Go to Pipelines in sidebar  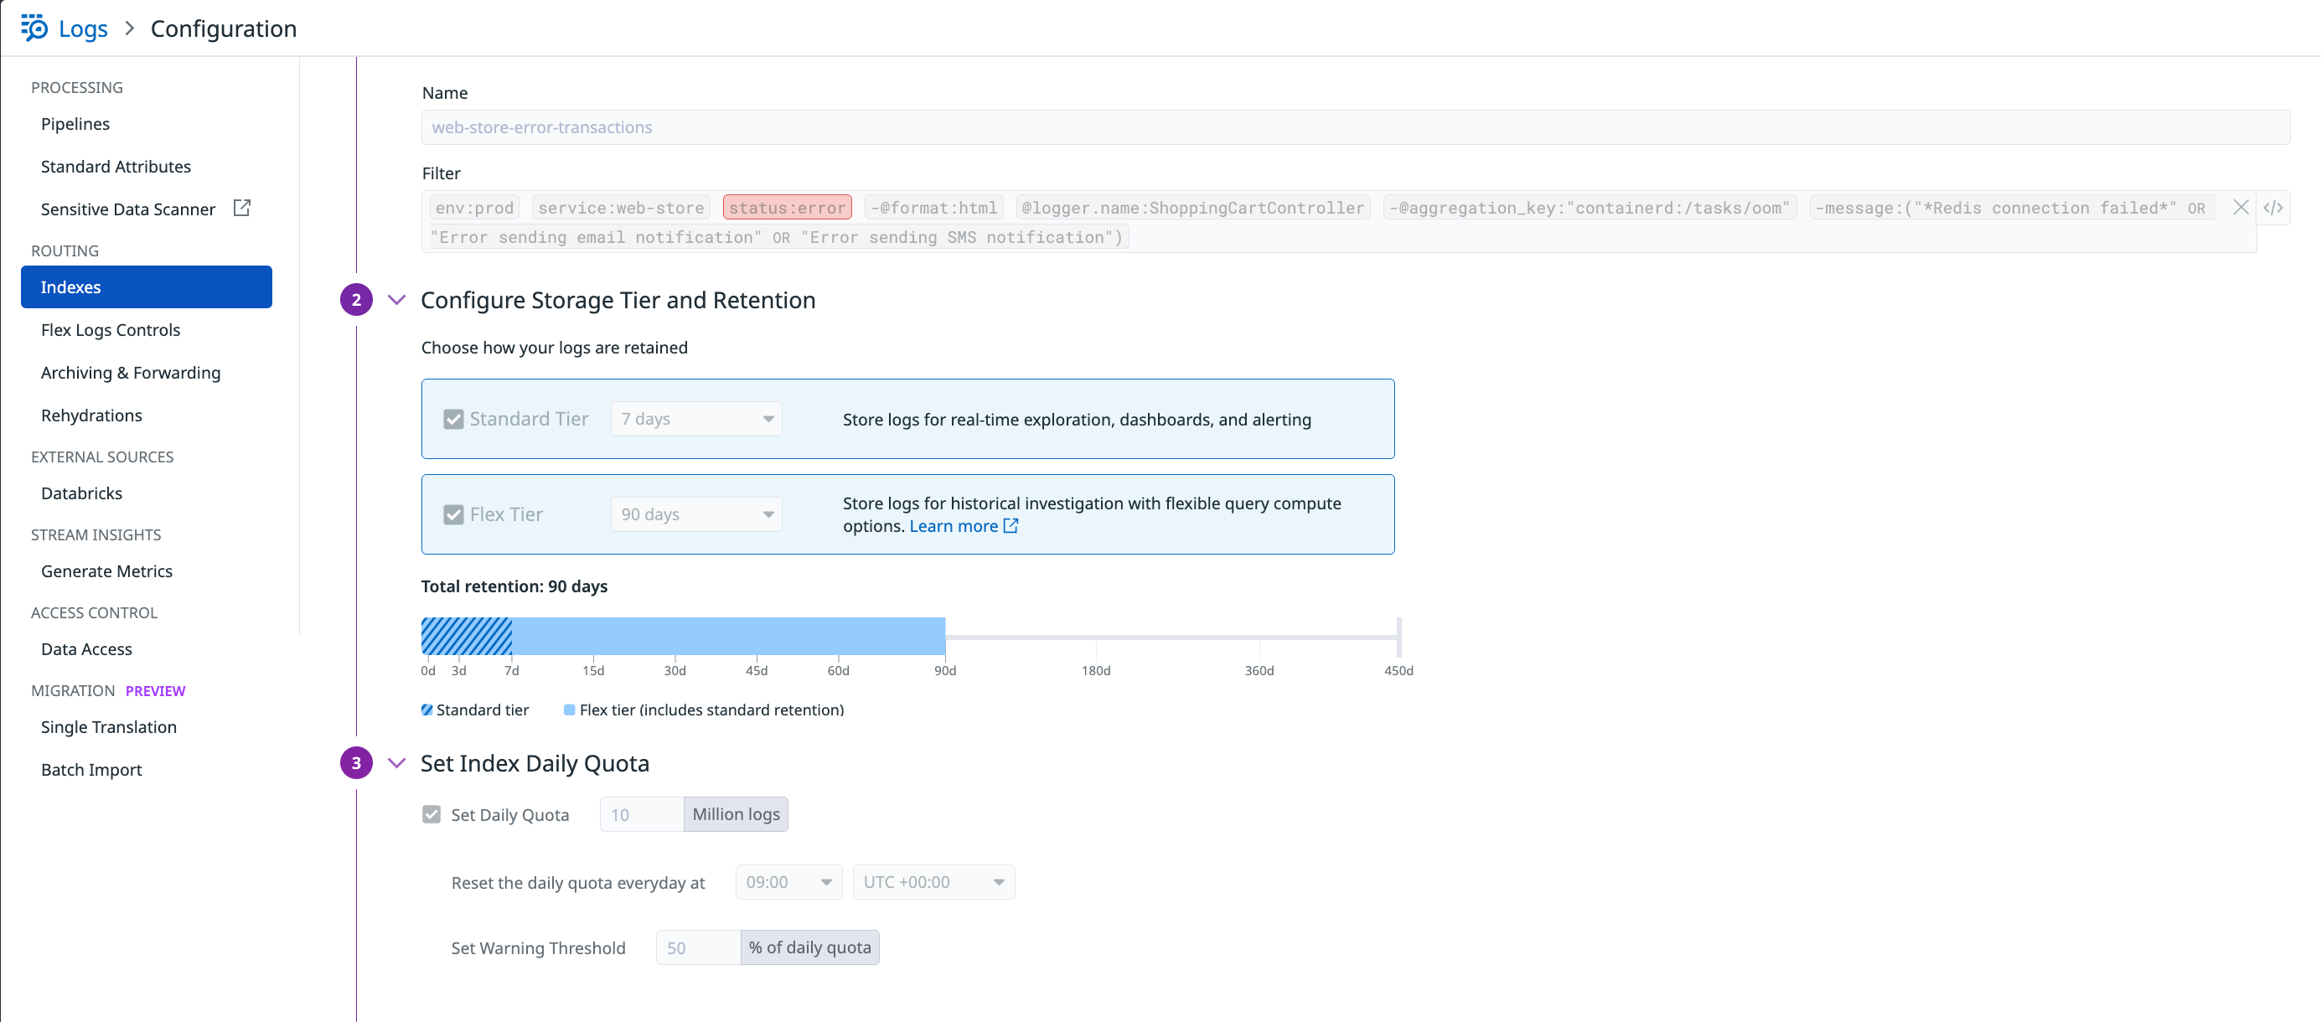pos(75,124)
